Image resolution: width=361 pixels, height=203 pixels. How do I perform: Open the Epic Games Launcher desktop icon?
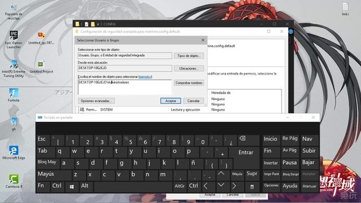tap(14, 39)
